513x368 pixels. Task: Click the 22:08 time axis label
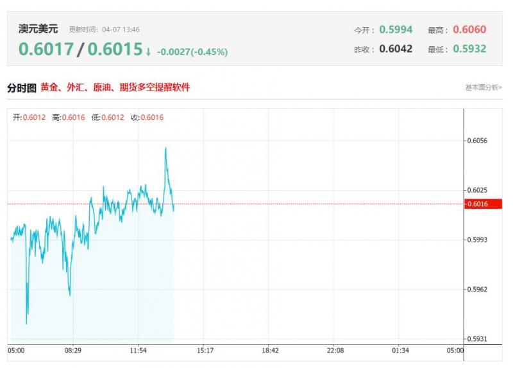[x=335, y=351]
